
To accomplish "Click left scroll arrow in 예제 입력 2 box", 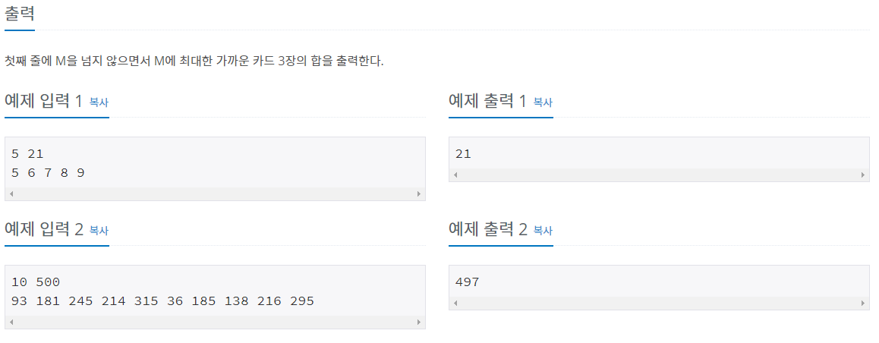I will [x=11, y=323].
